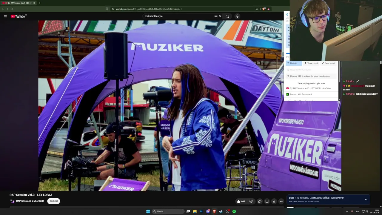Reload the current browser page
The height and width of the screenshot is (215, 382).
tap(12, 9)
